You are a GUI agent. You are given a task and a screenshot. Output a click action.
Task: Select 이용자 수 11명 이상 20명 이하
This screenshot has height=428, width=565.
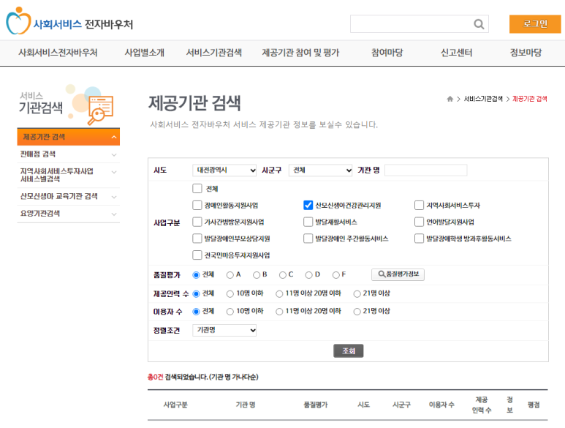[x=279, y=312]
